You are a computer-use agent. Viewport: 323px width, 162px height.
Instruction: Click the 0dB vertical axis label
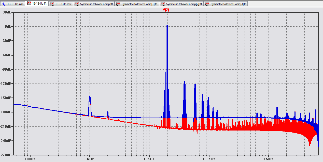pos(8,26)
